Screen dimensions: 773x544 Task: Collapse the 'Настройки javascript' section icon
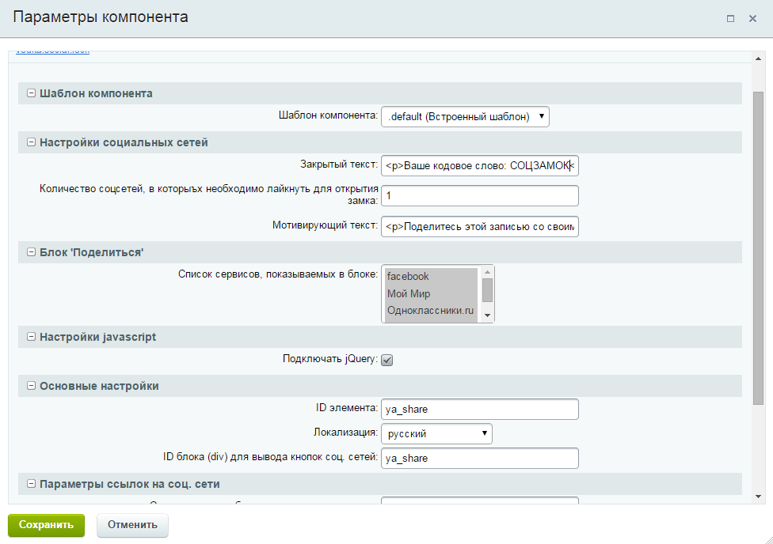(31, 337)
